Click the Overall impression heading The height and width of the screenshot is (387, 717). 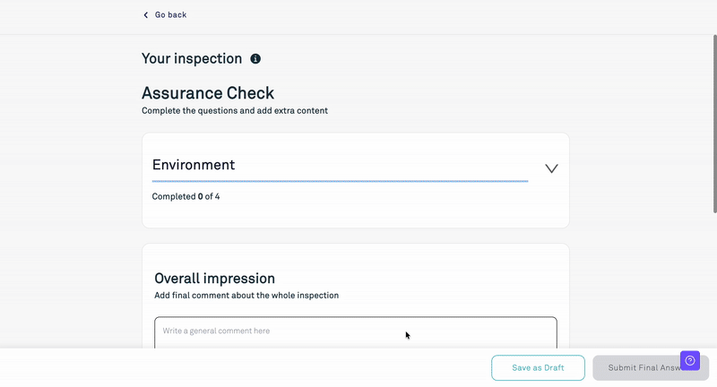click(x=214, y=279)
